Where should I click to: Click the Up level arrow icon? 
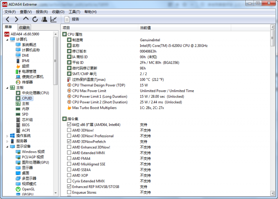[26, 19]
